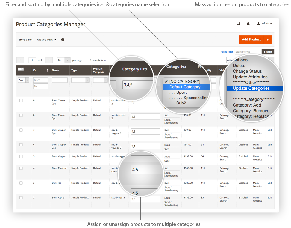Open the Product Template filter dropdown
This screenshot has width=291, height=228.
(x=100, y=80)
